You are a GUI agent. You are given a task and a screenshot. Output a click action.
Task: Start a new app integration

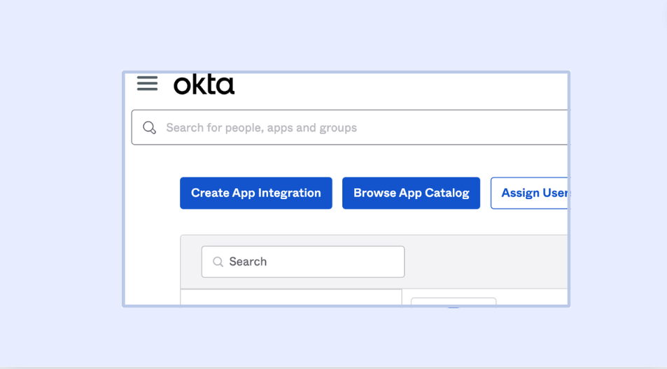click(x=256, y=193)
